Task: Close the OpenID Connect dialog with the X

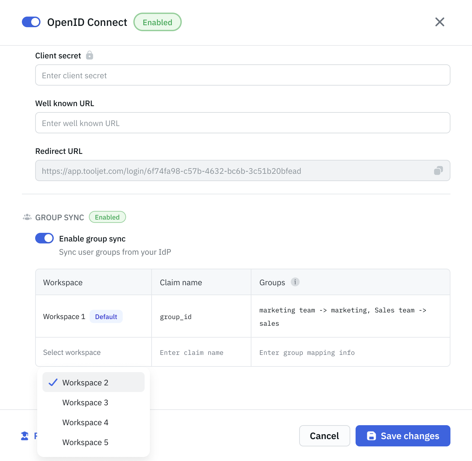Action: [x=439, y=22]
